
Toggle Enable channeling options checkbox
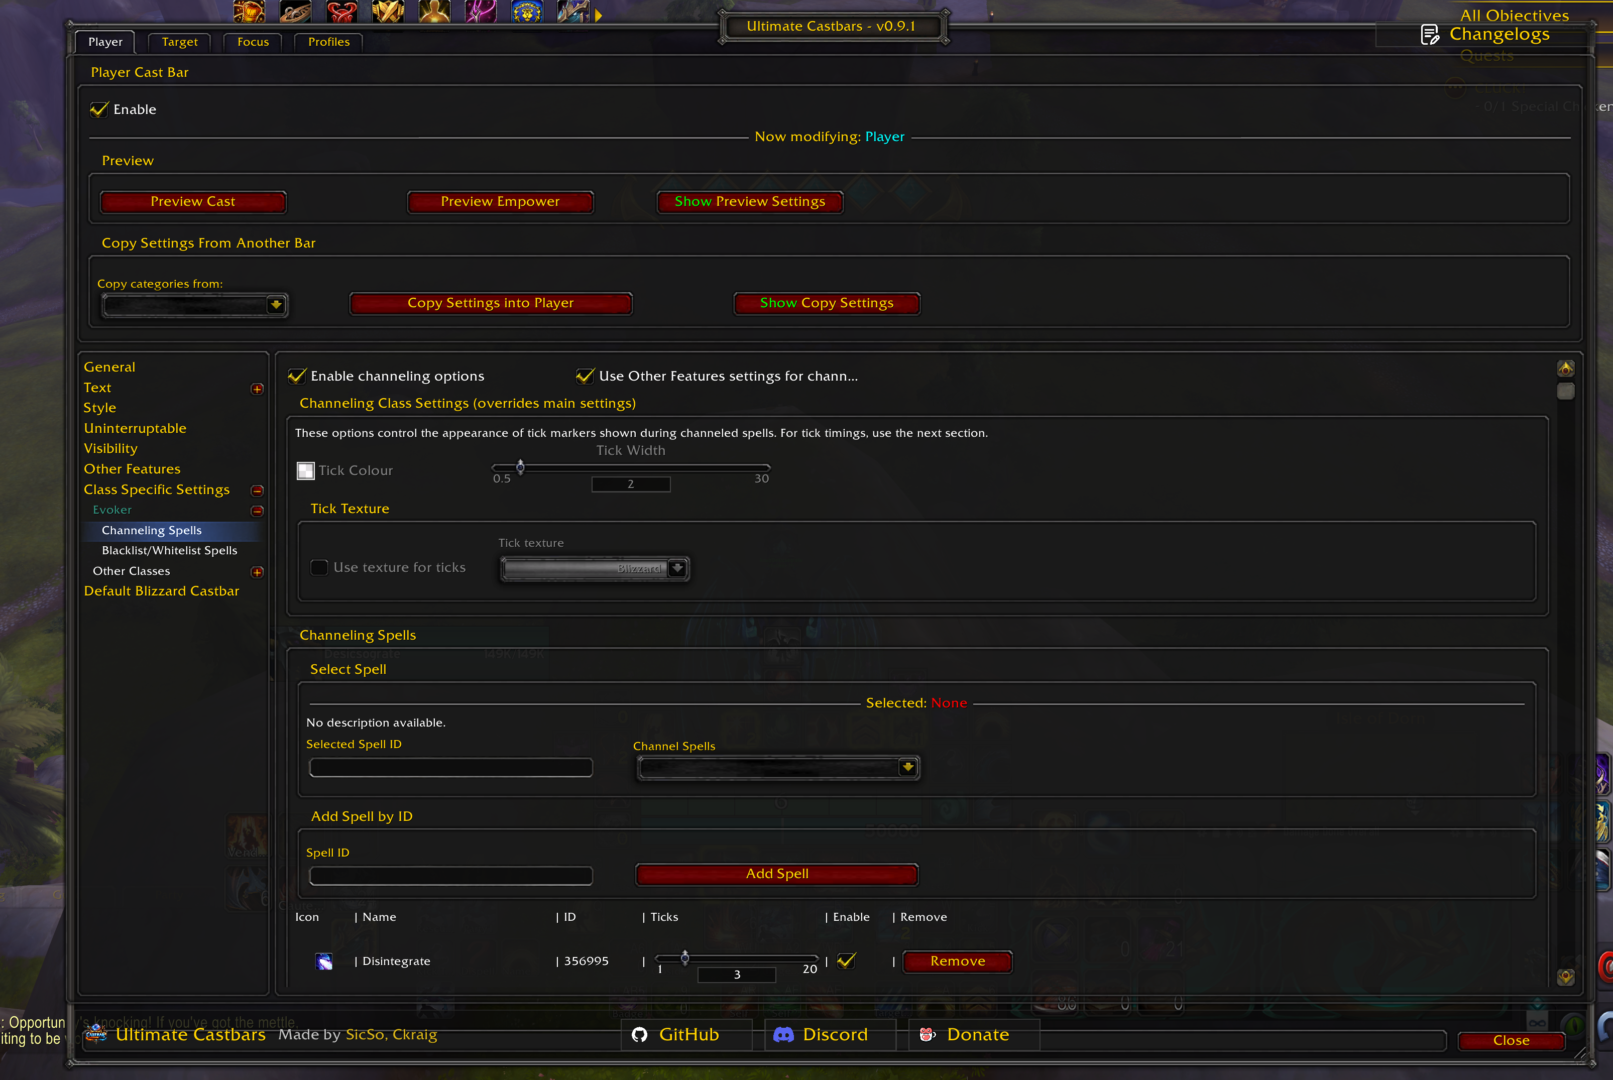click(297, 376)
